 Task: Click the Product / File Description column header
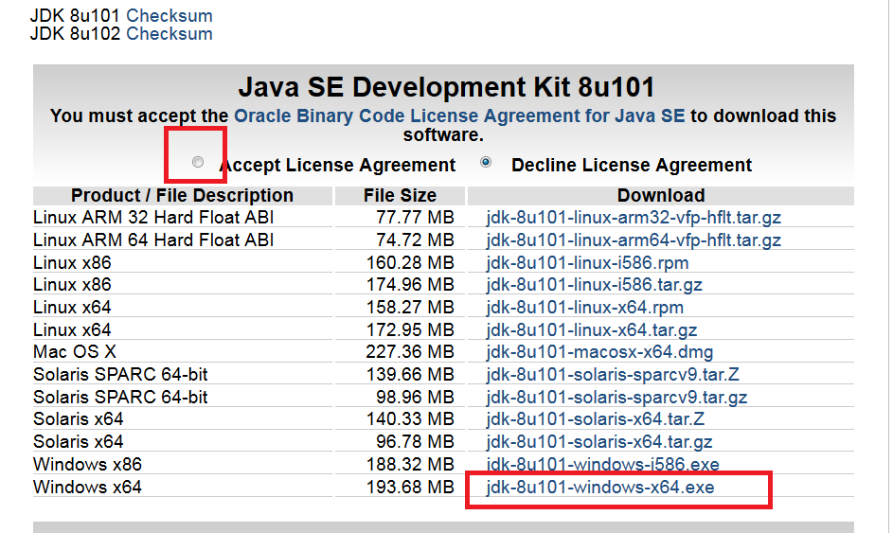[182, 195]
